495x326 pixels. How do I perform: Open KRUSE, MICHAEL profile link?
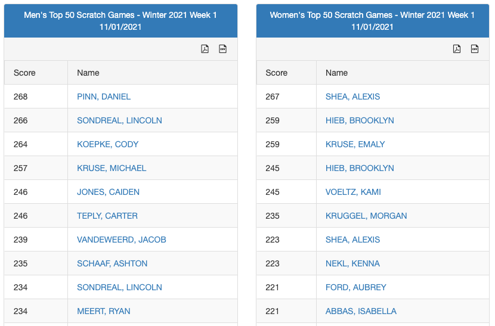112,168
